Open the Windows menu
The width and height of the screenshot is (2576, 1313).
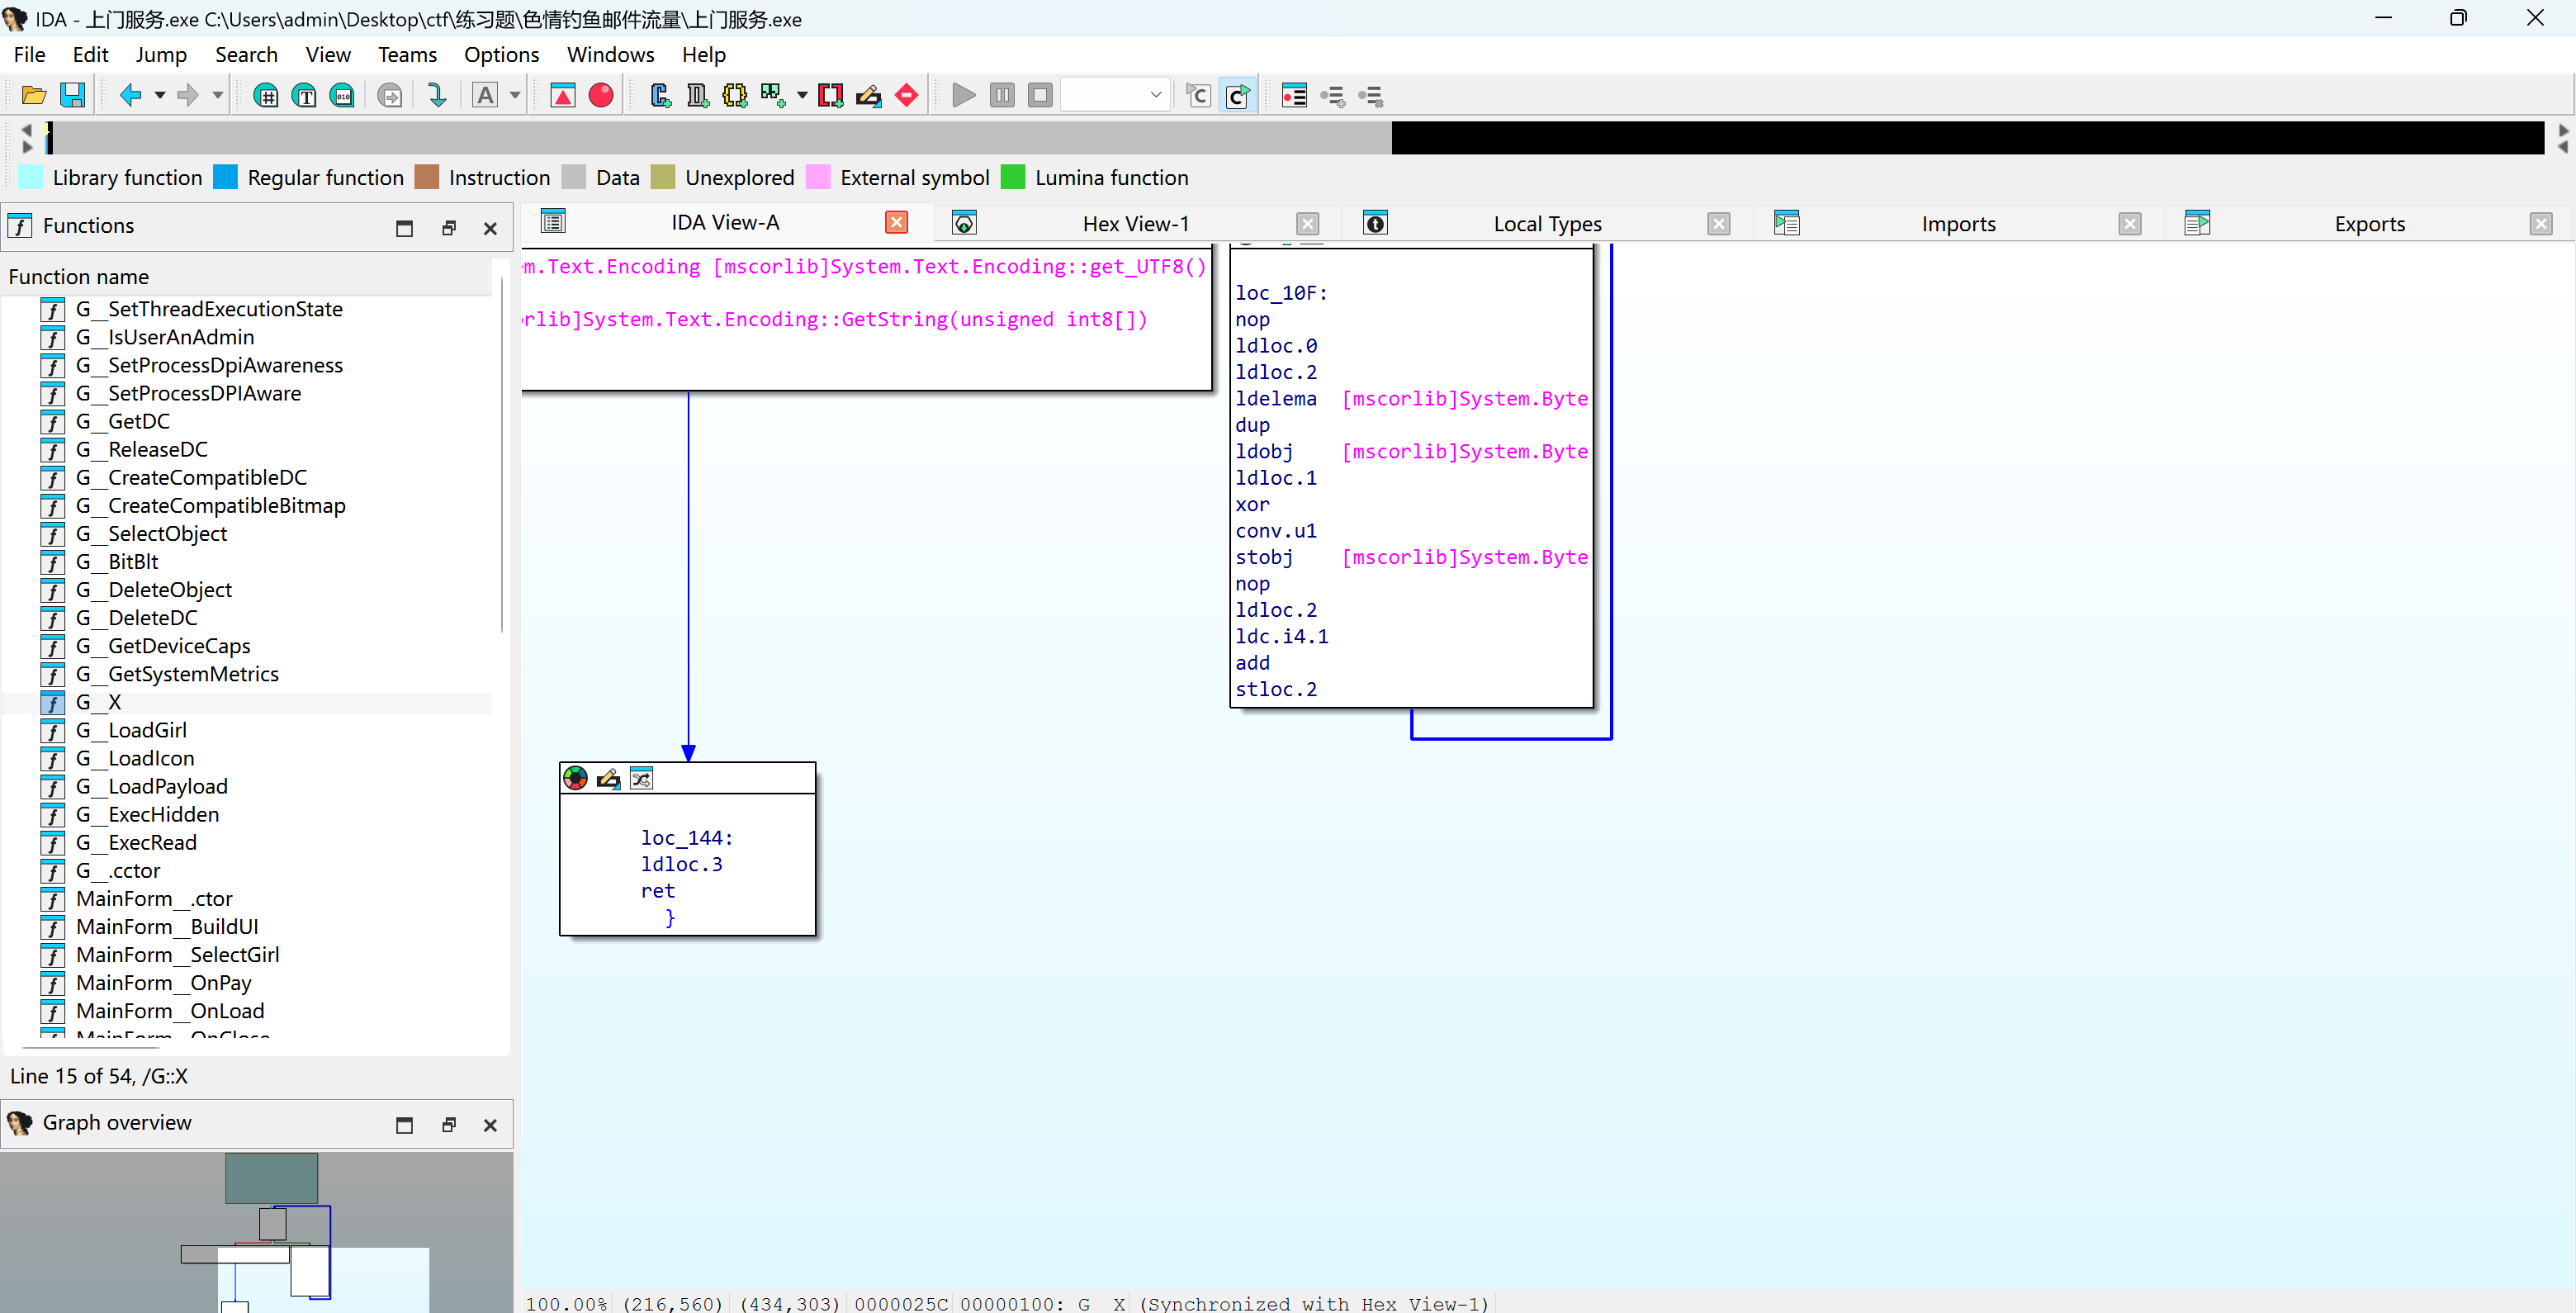[610, 54]
